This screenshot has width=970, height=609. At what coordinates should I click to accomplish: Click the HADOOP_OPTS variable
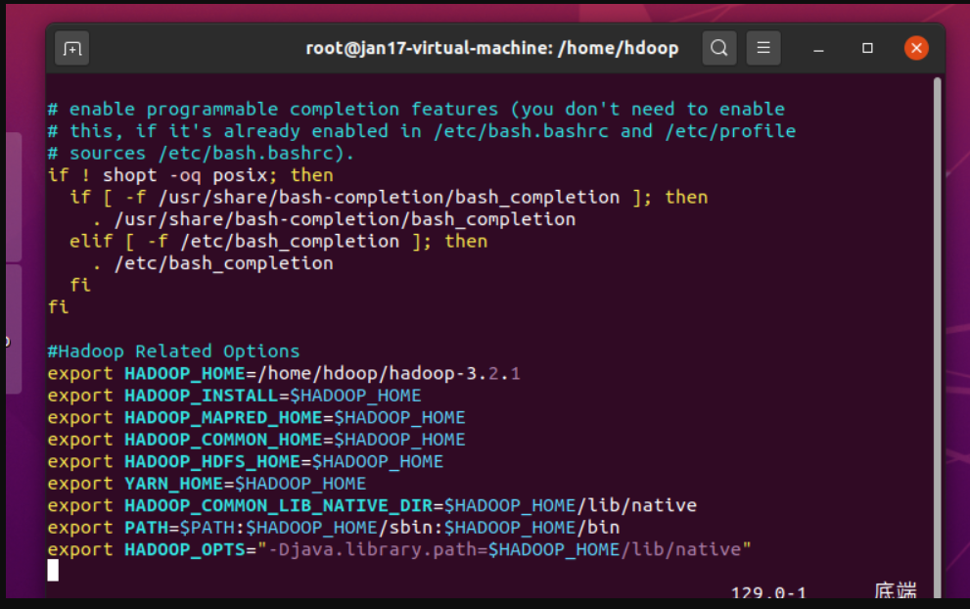185,549
